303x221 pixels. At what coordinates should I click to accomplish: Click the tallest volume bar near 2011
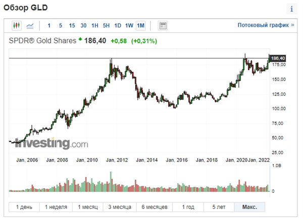(x=111, y=182)
